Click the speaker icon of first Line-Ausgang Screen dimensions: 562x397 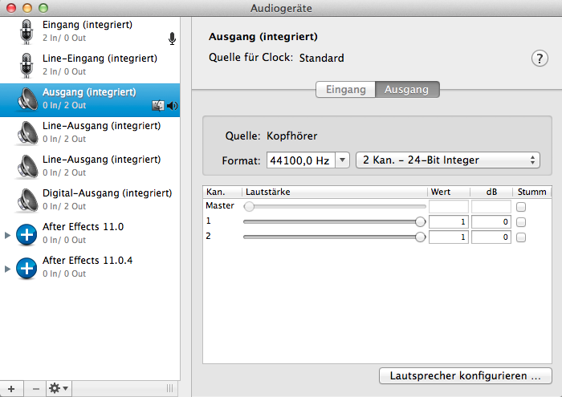click(x=27, y=132)
